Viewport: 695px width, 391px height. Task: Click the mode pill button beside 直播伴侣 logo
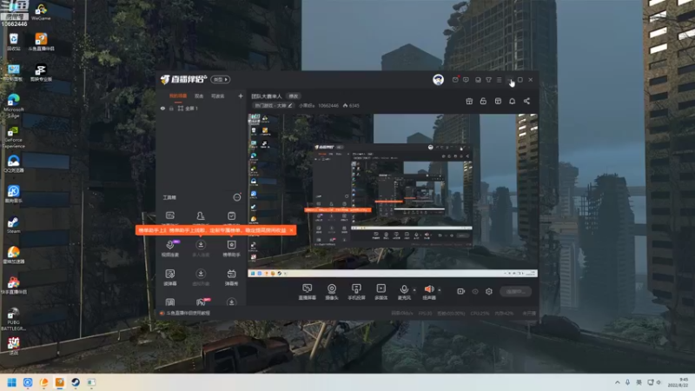pyautogui.click(x=221, y=79)
